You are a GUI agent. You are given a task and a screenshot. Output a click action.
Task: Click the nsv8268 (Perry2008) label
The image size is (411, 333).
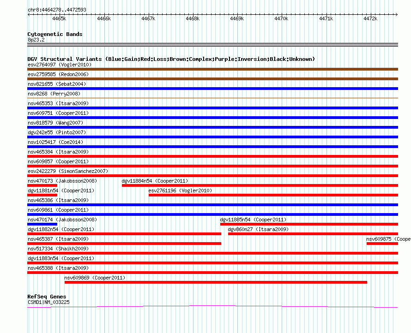[x=54, y=94]
